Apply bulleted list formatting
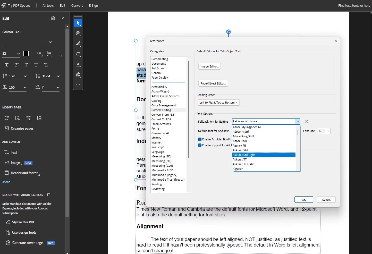 click(x=39, y=54)
